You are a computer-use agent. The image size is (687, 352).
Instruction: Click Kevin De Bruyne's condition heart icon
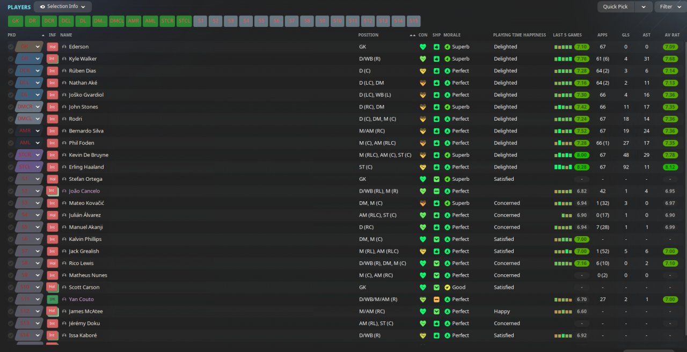click(423, 155)
